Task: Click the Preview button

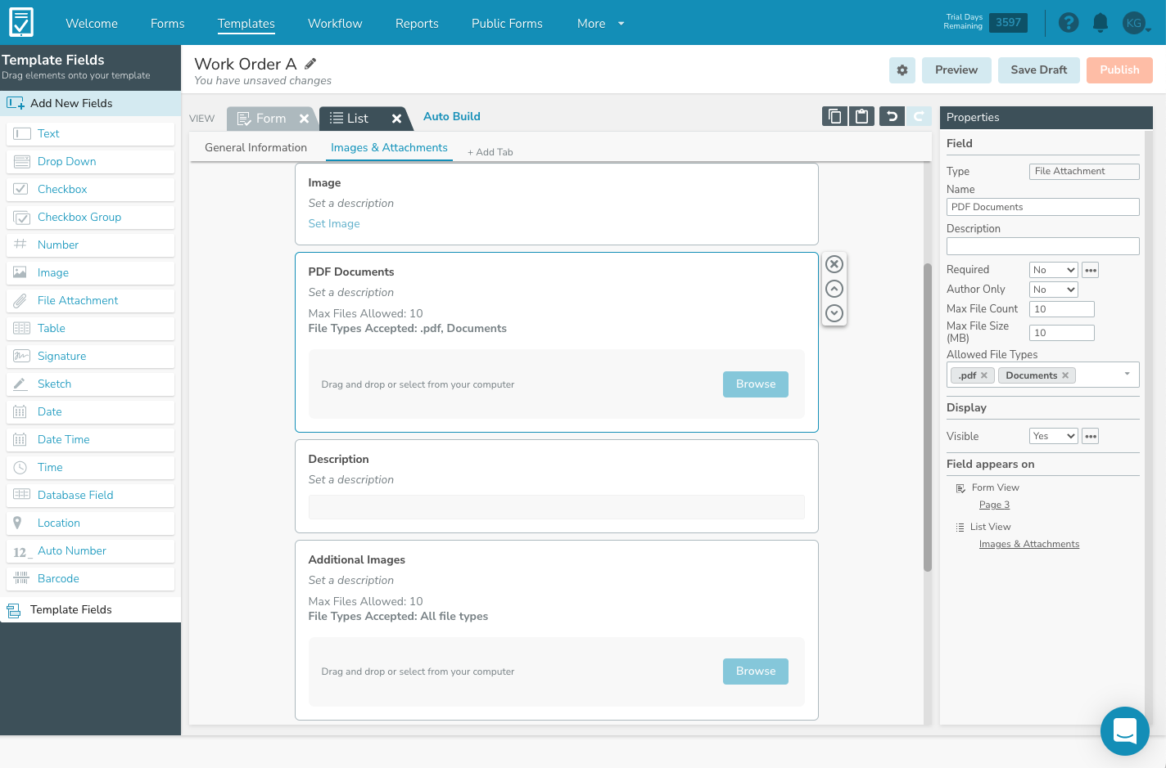Action: [x=956, y=70]
